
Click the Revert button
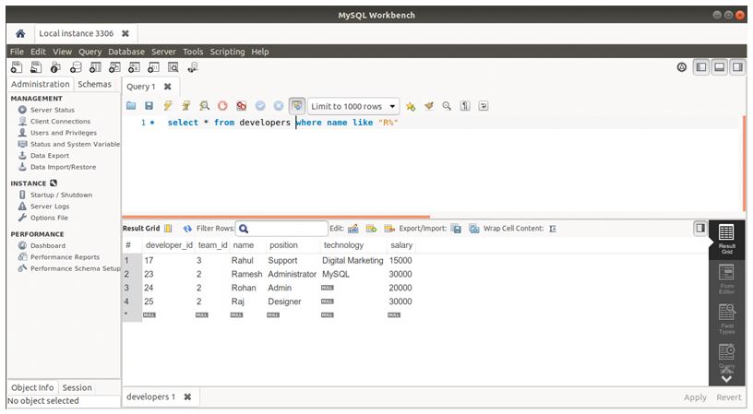pos(728,397)
